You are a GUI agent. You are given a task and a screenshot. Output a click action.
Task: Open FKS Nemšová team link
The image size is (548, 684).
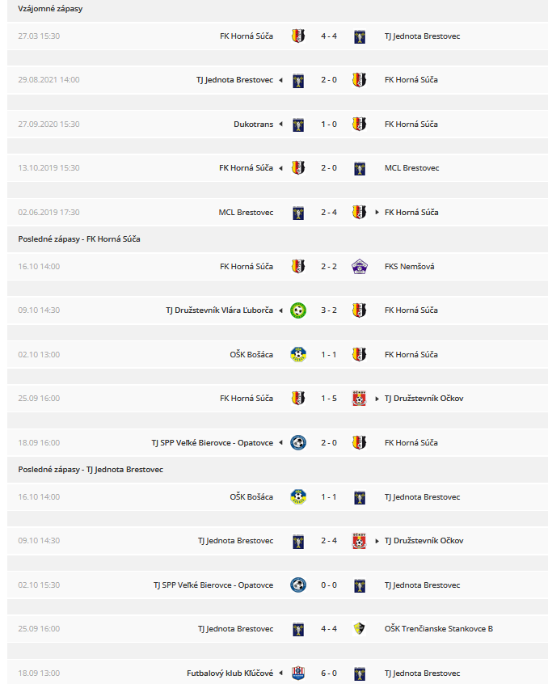409,267
